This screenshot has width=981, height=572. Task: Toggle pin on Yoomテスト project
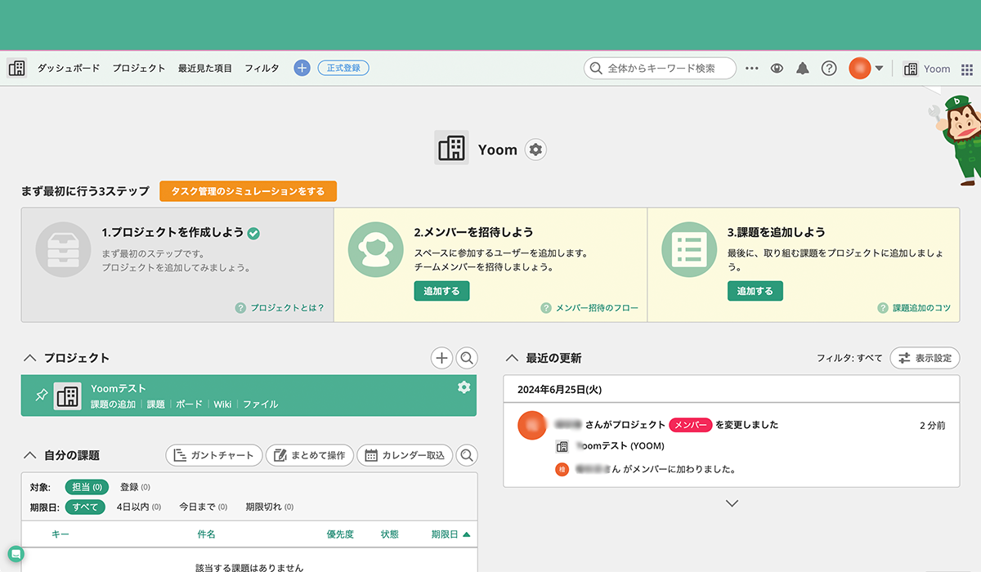(x=42, y=395)
